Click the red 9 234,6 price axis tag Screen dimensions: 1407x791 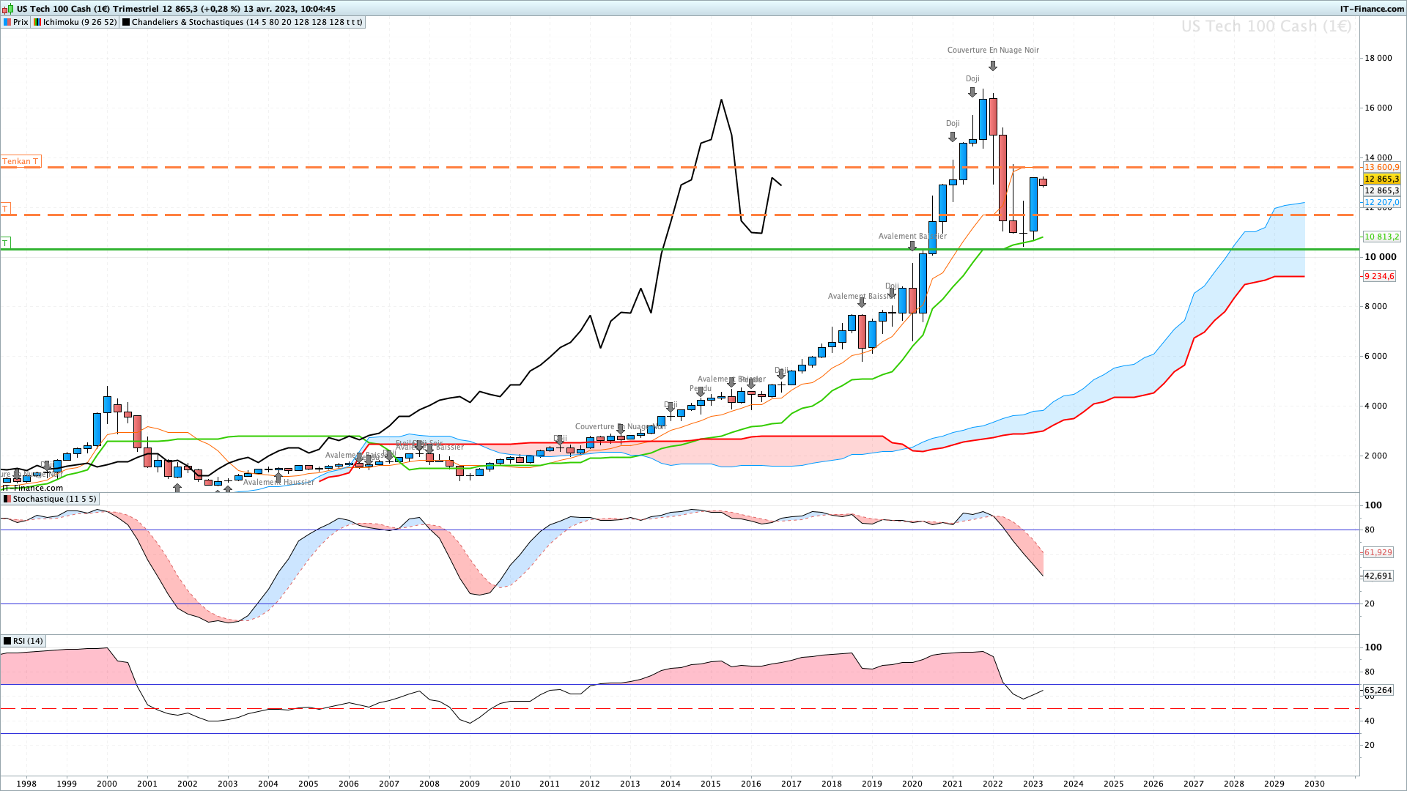point(1379,276)
